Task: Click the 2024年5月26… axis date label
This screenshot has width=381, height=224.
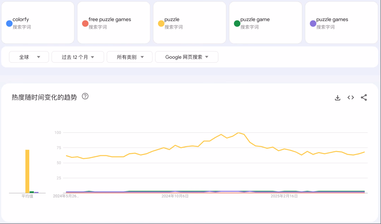Action: (x=66, y=196)
